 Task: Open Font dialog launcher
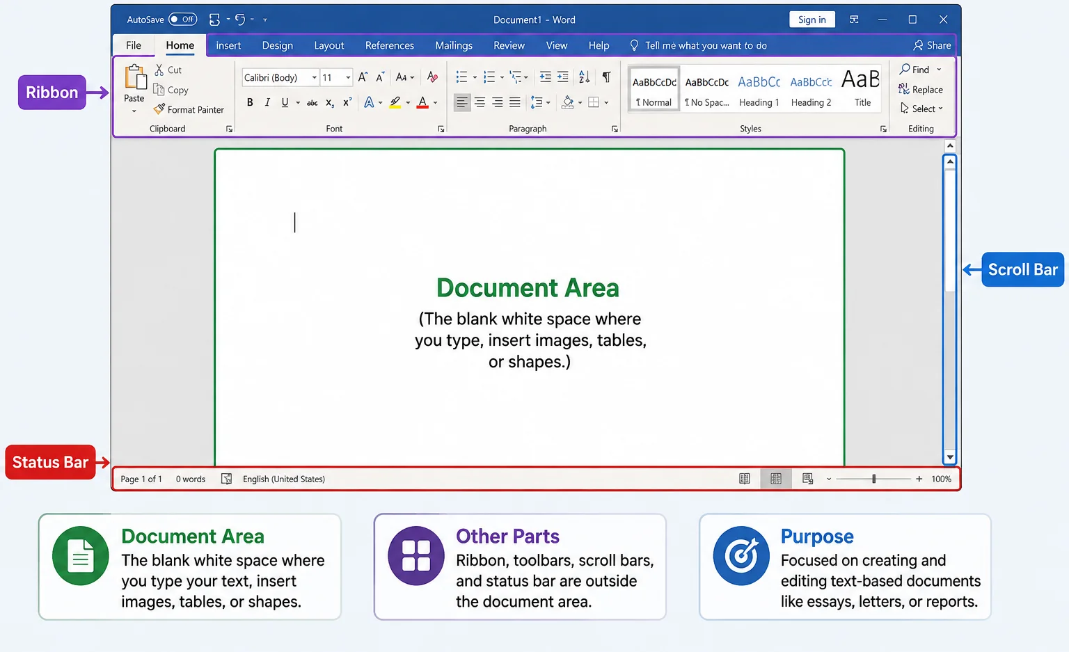coord(441,129)
